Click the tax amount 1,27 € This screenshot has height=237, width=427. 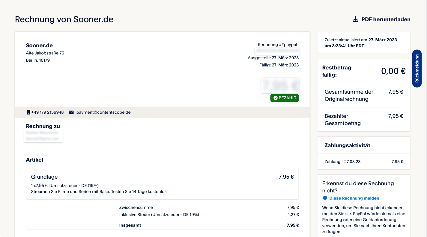[x=294, y=215]
